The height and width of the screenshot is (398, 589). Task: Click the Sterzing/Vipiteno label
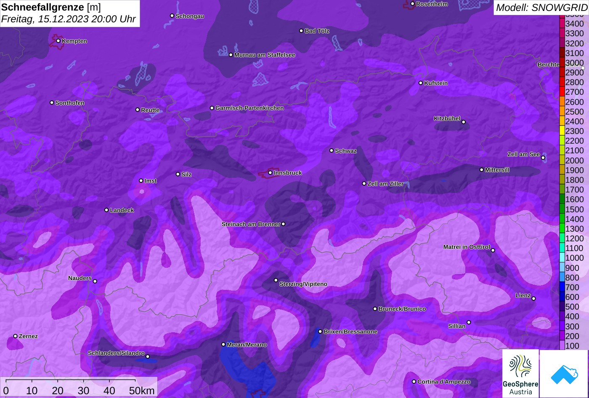303,284
